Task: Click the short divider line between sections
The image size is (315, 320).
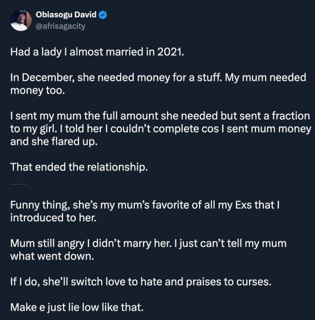Action: tap(18, 185)
